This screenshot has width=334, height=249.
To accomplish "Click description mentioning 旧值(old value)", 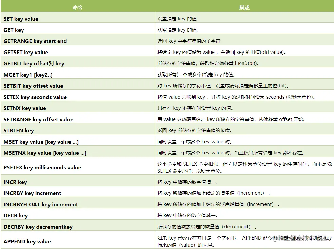I will pos(222,52).
